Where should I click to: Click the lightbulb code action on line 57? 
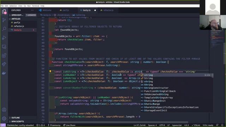coord(50,71)
